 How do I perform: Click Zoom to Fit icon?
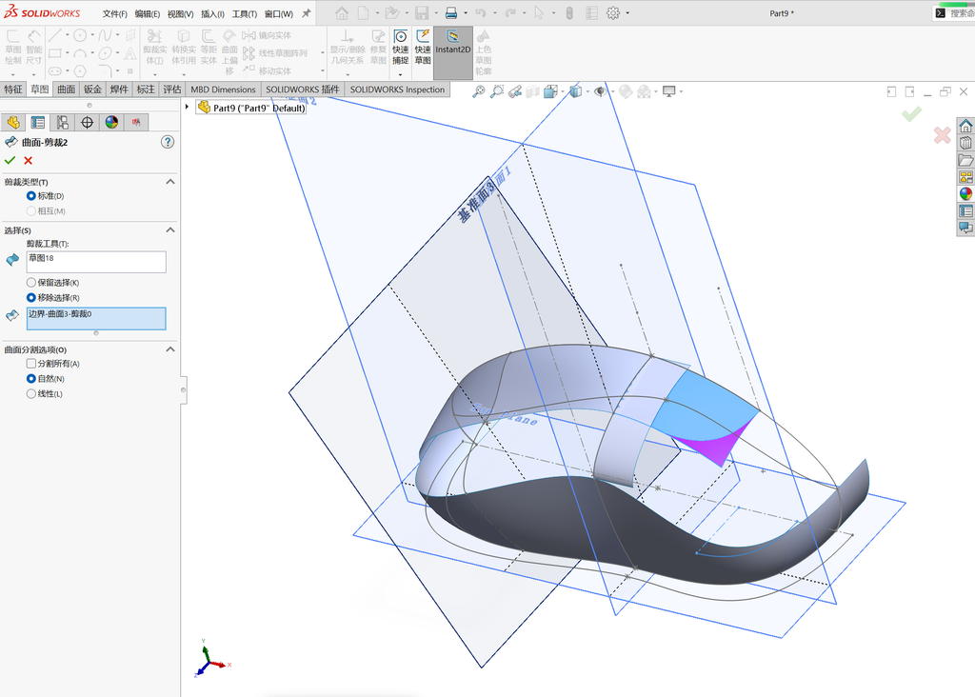pyautogui.click(x=478, y=91)
